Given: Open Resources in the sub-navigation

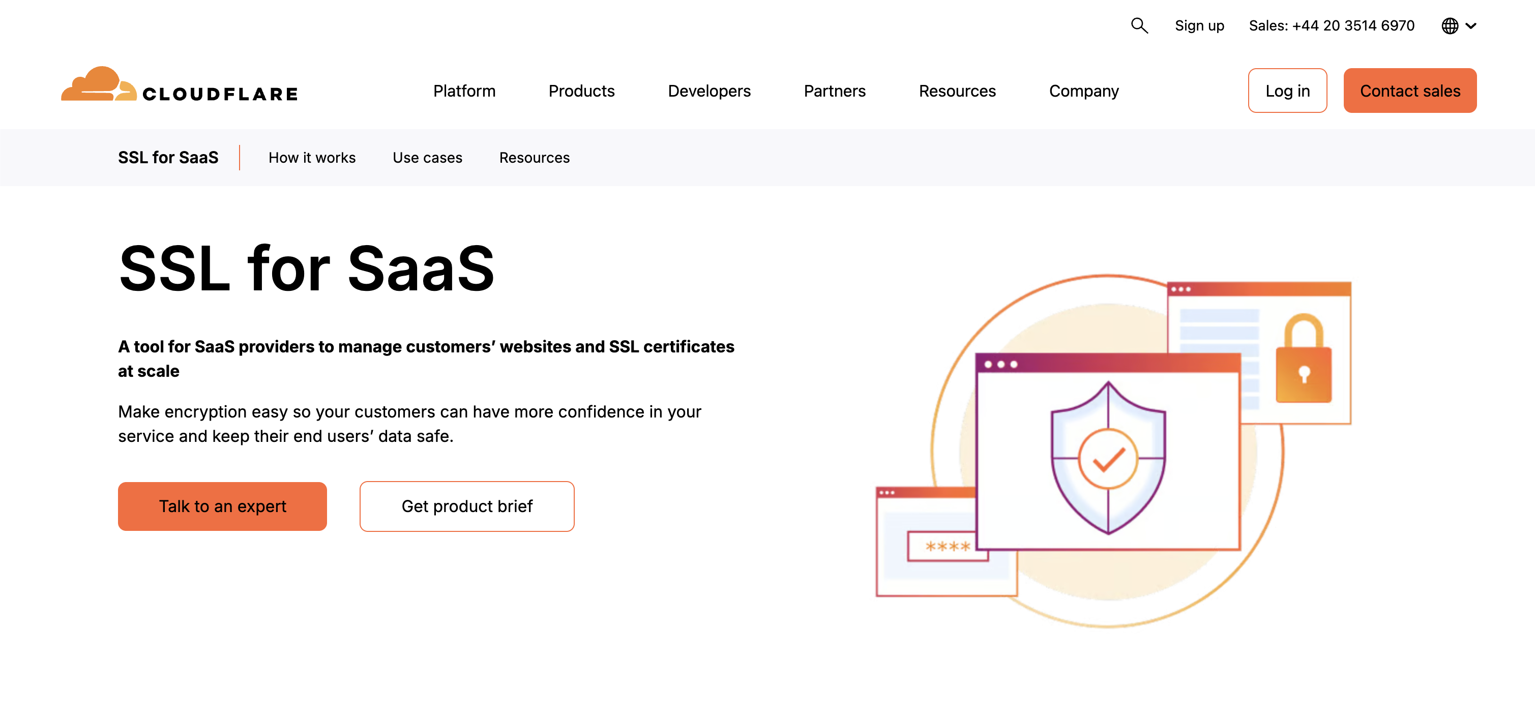Looking at the screenshot, I should (x=535, y=157).
